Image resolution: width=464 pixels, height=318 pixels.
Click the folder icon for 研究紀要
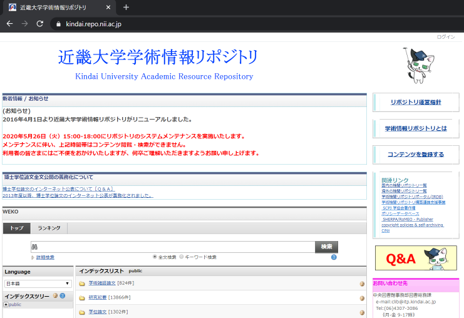[82, 297]
